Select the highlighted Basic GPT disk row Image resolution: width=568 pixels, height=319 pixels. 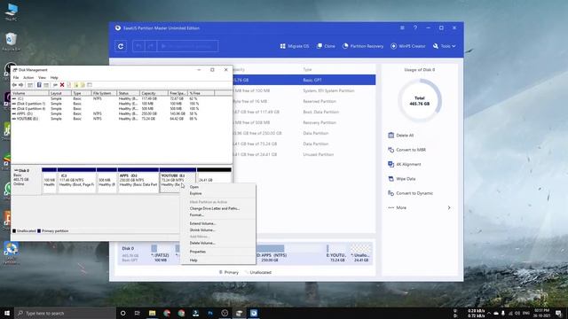click(x=304, y=80)
